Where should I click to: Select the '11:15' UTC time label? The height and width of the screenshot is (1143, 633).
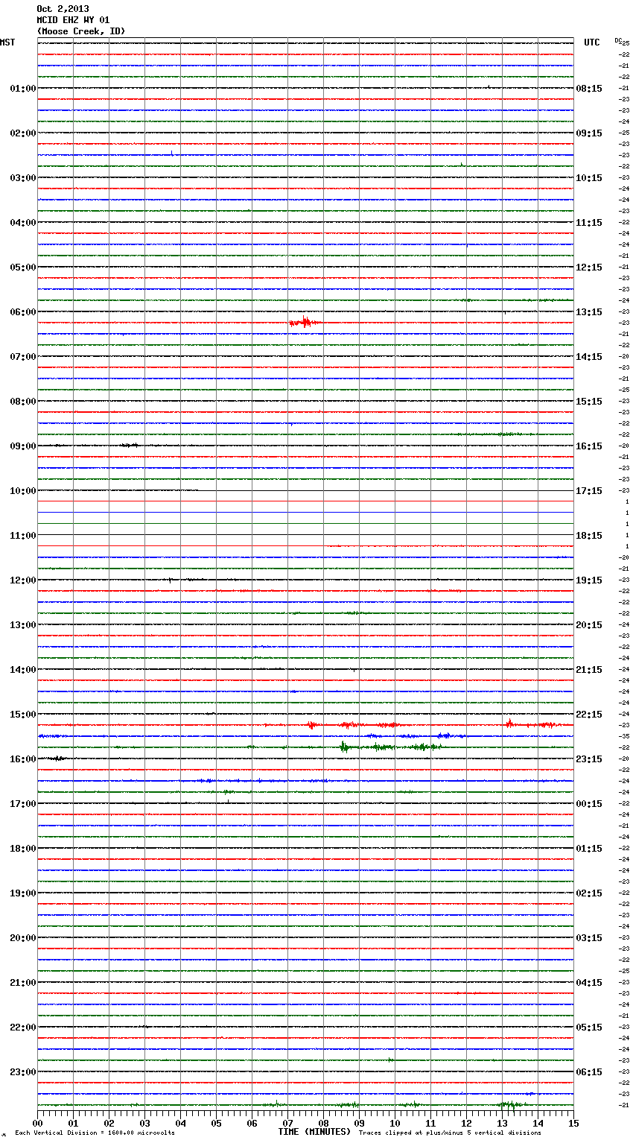[589, 223]
